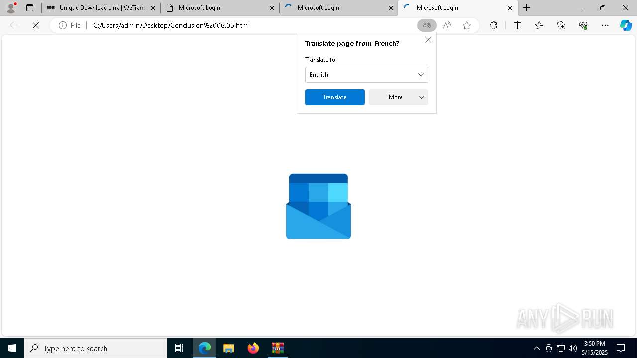Open the Windows Start menu

[x=12, y=348]
